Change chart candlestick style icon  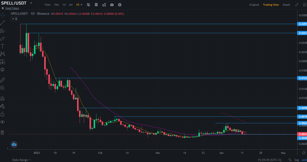pyautogui.click(x=104, y=5)
